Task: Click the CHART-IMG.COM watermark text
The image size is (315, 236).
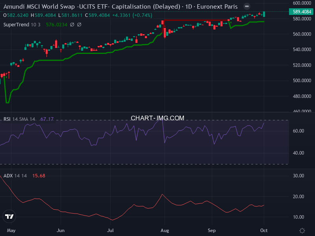Action: point(157,118)
